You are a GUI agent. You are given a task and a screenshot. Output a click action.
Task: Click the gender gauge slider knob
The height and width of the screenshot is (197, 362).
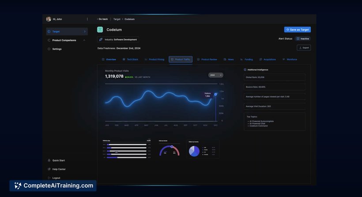point(172,147)
